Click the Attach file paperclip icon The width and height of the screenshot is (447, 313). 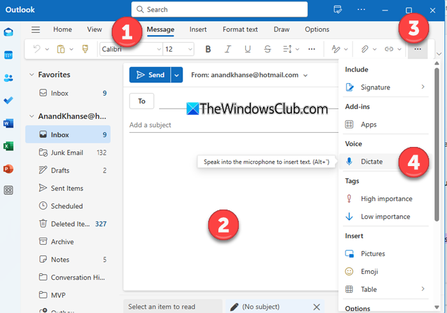(365, 49)
